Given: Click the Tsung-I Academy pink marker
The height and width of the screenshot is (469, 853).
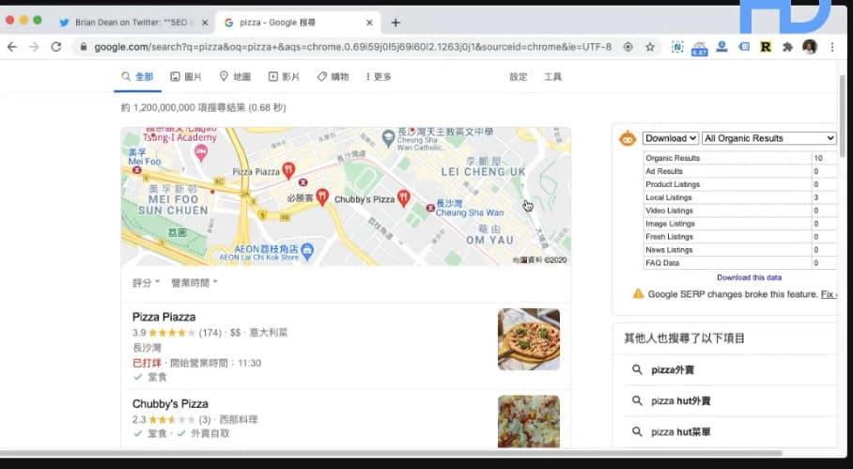Looking at the screenshot, I should coord(201,152).
